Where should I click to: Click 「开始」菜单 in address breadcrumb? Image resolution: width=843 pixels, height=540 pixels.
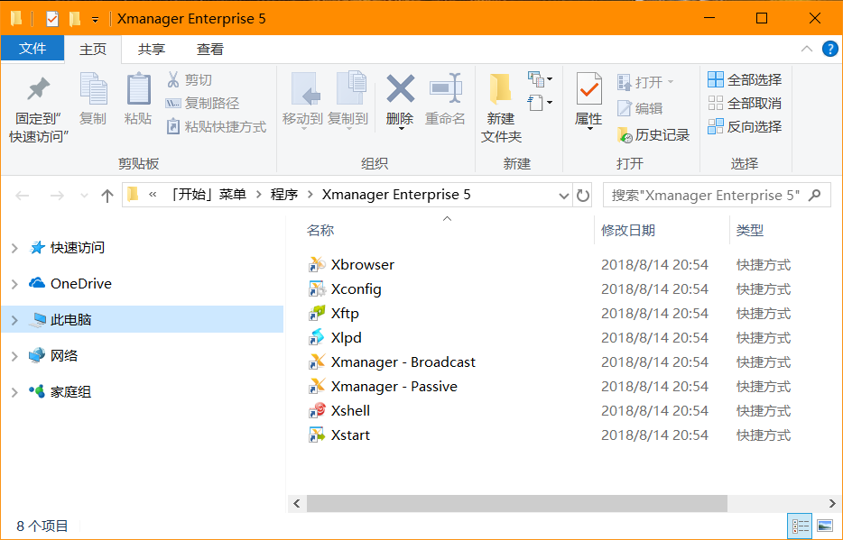pyautogui.click(x=207, y=195)
